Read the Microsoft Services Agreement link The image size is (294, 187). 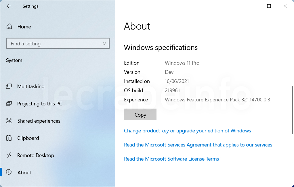(198, 145)
